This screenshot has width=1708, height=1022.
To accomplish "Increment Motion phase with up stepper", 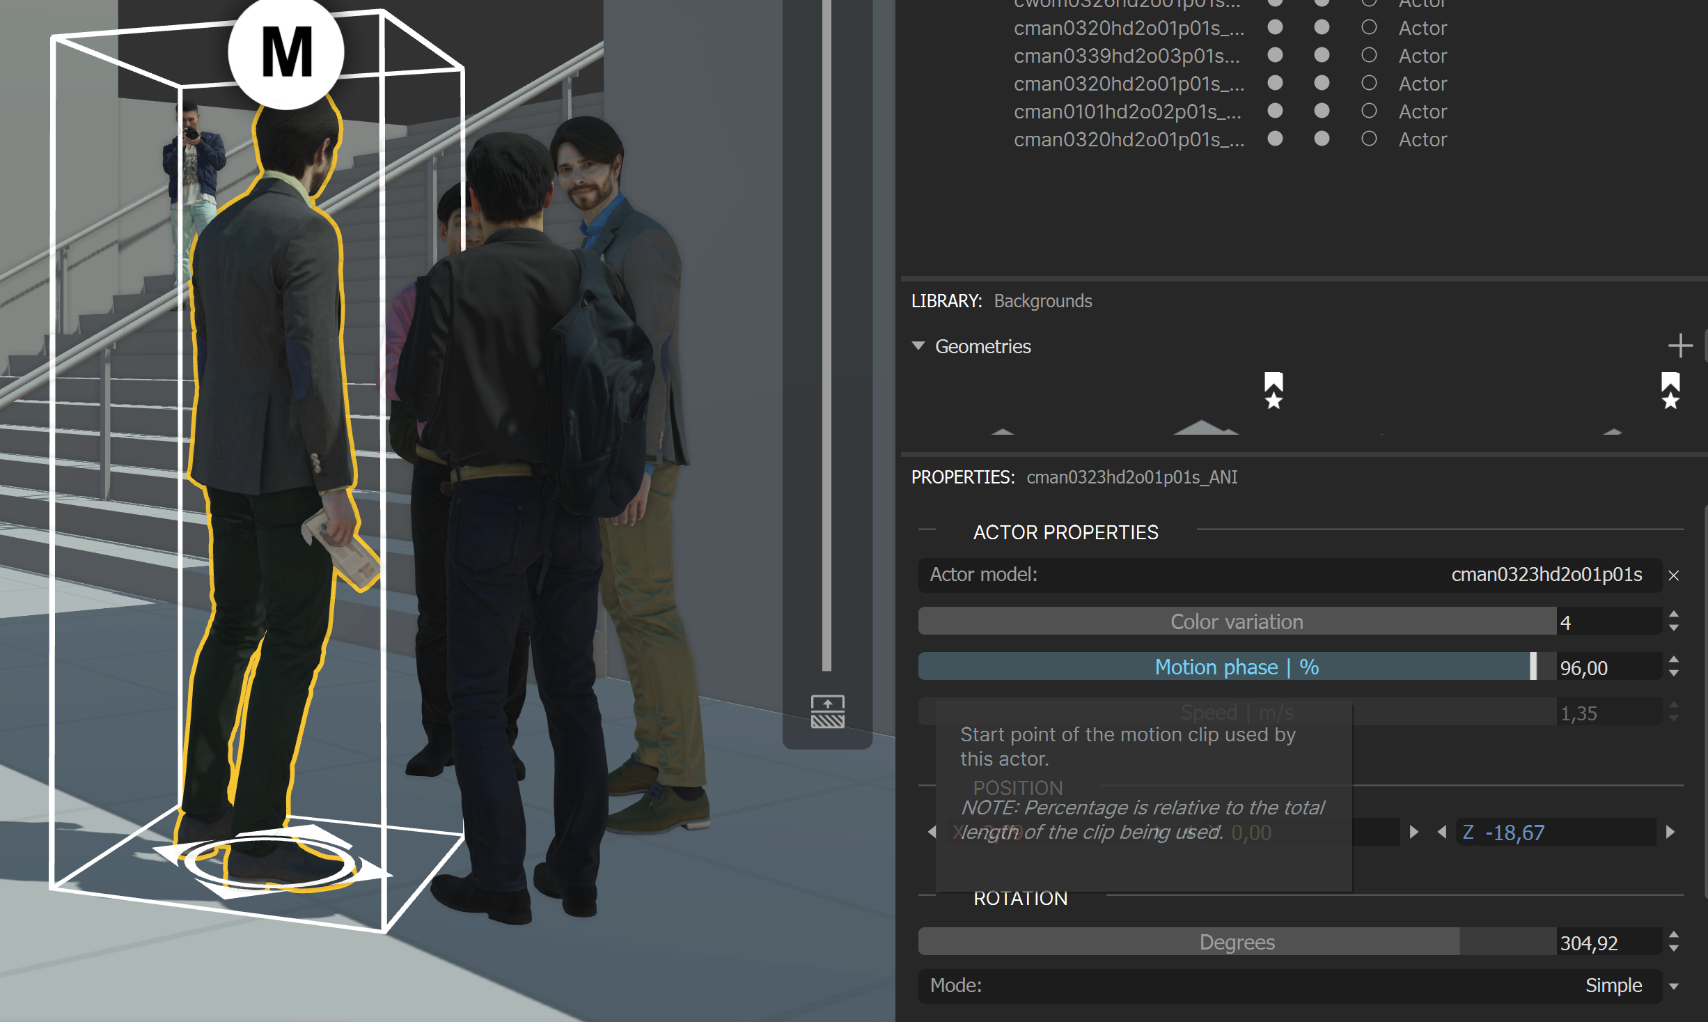I will pyautogui.click(x=1674, y=660).
